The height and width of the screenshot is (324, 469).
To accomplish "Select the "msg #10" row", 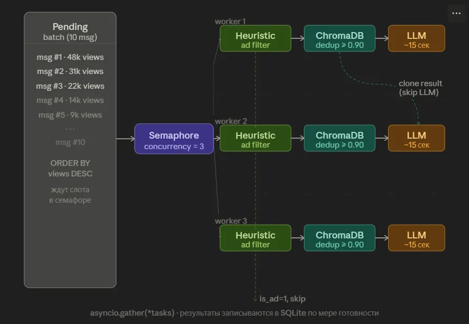I will point(70,142).
